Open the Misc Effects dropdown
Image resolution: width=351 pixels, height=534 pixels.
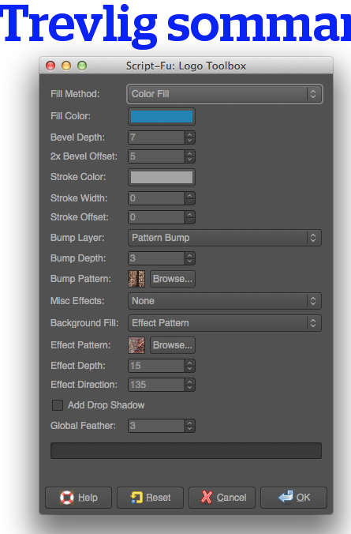coord(225,301)
